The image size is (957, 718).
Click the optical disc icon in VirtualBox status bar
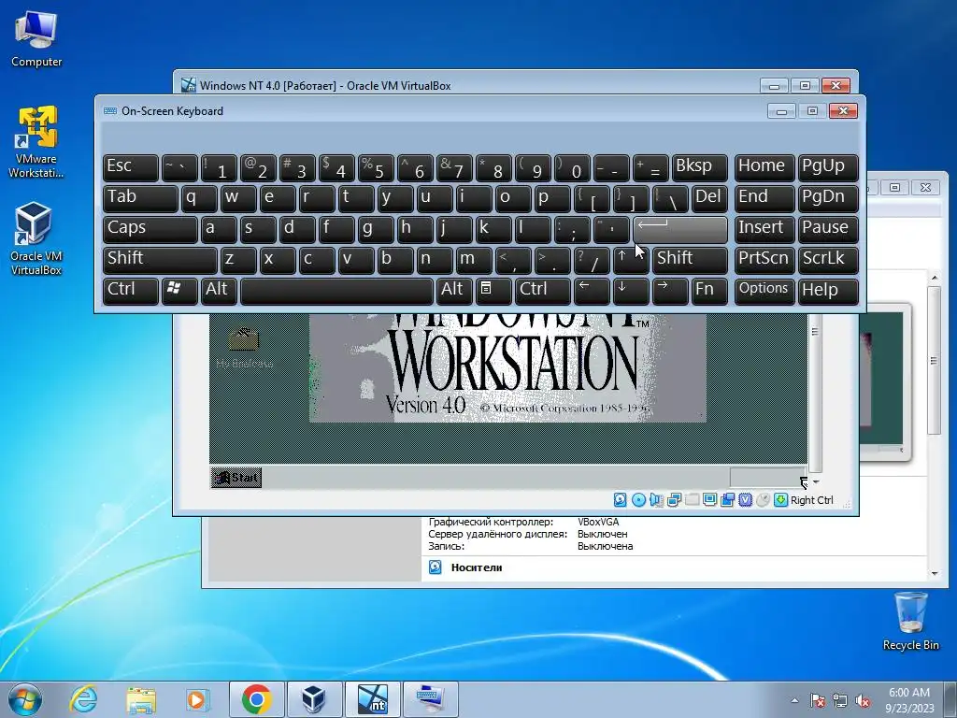[638, 500]
